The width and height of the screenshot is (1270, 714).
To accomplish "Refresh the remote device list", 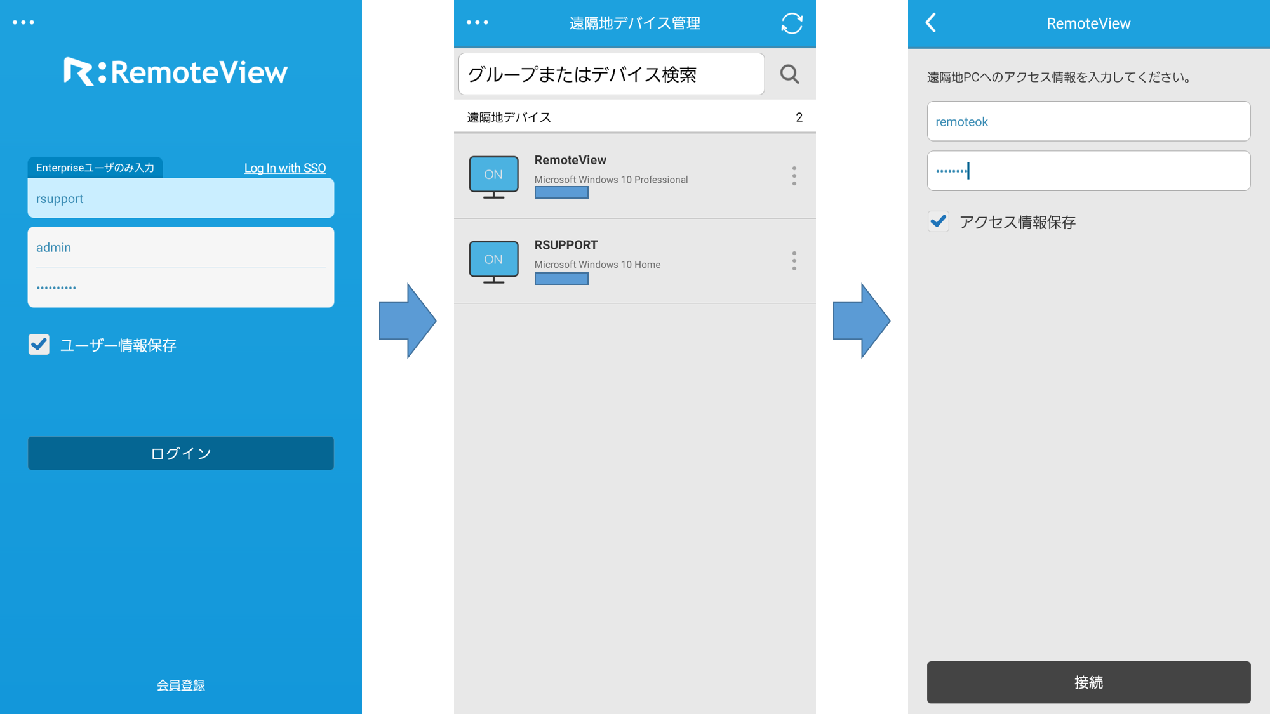I will tap(791, 23).
